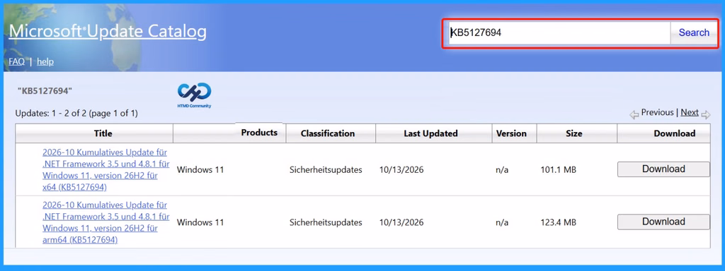Screen dimensions: 725x271
Task: Click the n/a version in x64 row
Action: tap(502, 170)
